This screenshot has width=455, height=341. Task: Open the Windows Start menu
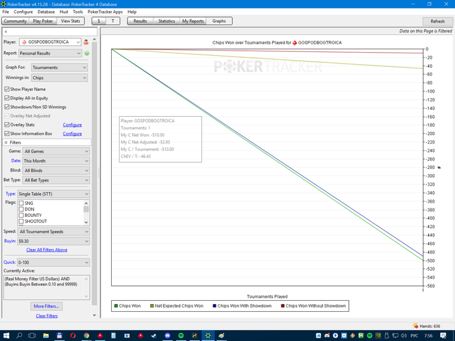tap(6, 336)
